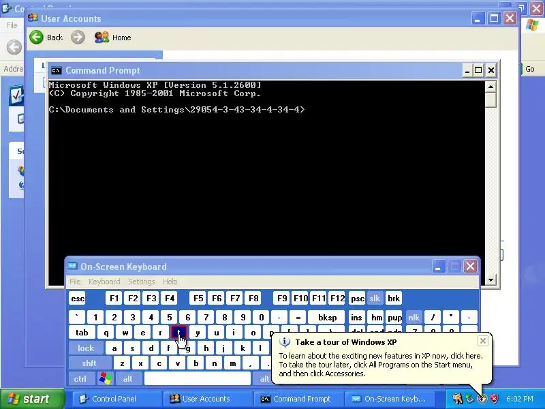Click the Windows flag logo in Control Panel
This screenshot has height=409, width=545.
(x=533, y=25)
